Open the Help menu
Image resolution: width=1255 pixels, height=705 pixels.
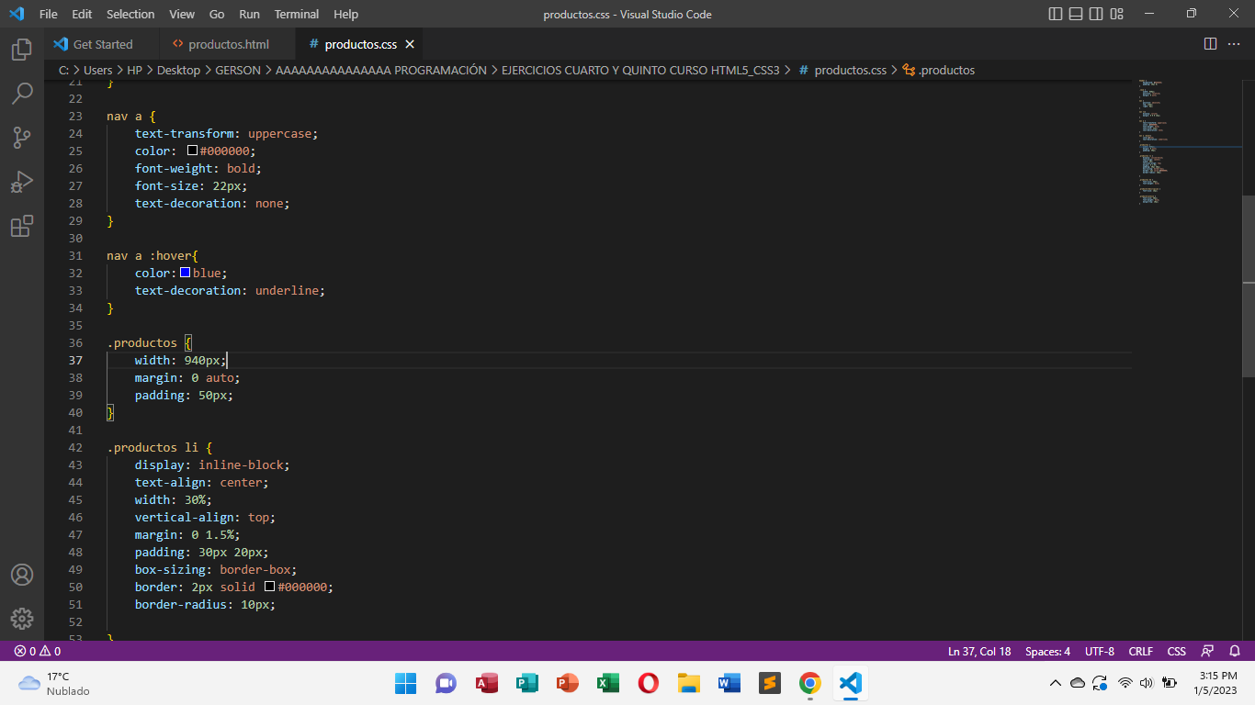click(x=346, y=14)
